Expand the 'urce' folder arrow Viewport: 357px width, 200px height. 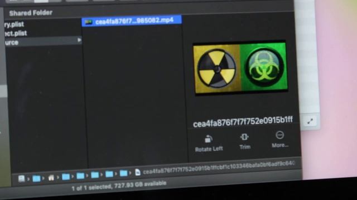click(x=79, y=40)
